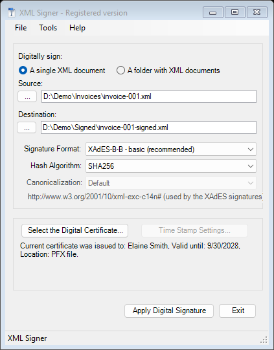Image resolution: width=274 pixels, height=350 pixels.
Task: Expand the Hash Algorithm SHA256 dropdown
Action: [x=171, y=166]
